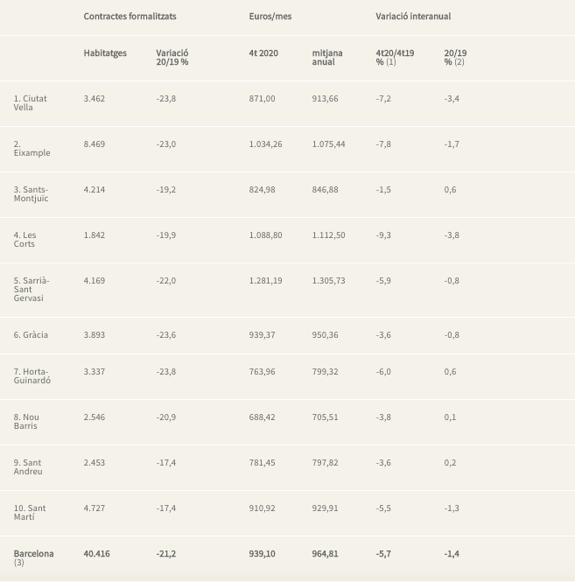Viewport: 575px width, 582px height.
Task: Click the Variació interanual group header
Action: [x=413, y=17]
